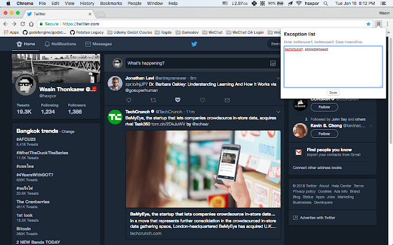Click the Exception list text area
This screenshot has height=245, width=393.
(333, 67)
